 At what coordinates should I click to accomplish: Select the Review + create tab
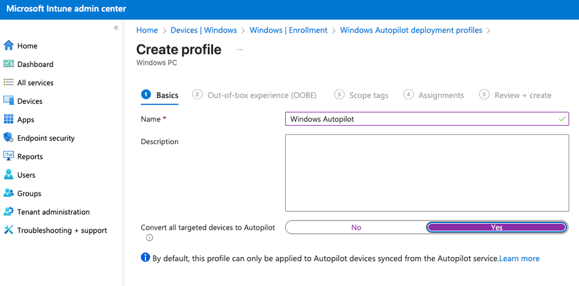coord(515,95)
